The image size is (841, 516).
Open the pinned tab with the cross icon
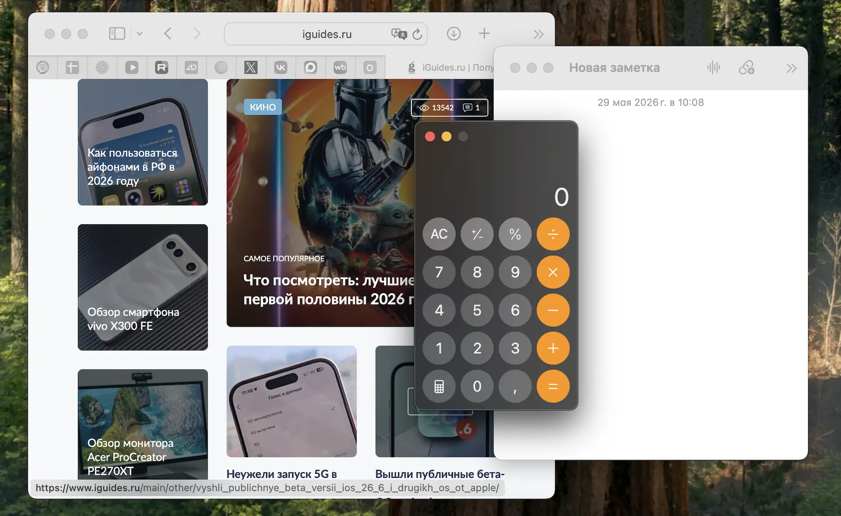tap(72, 67)
